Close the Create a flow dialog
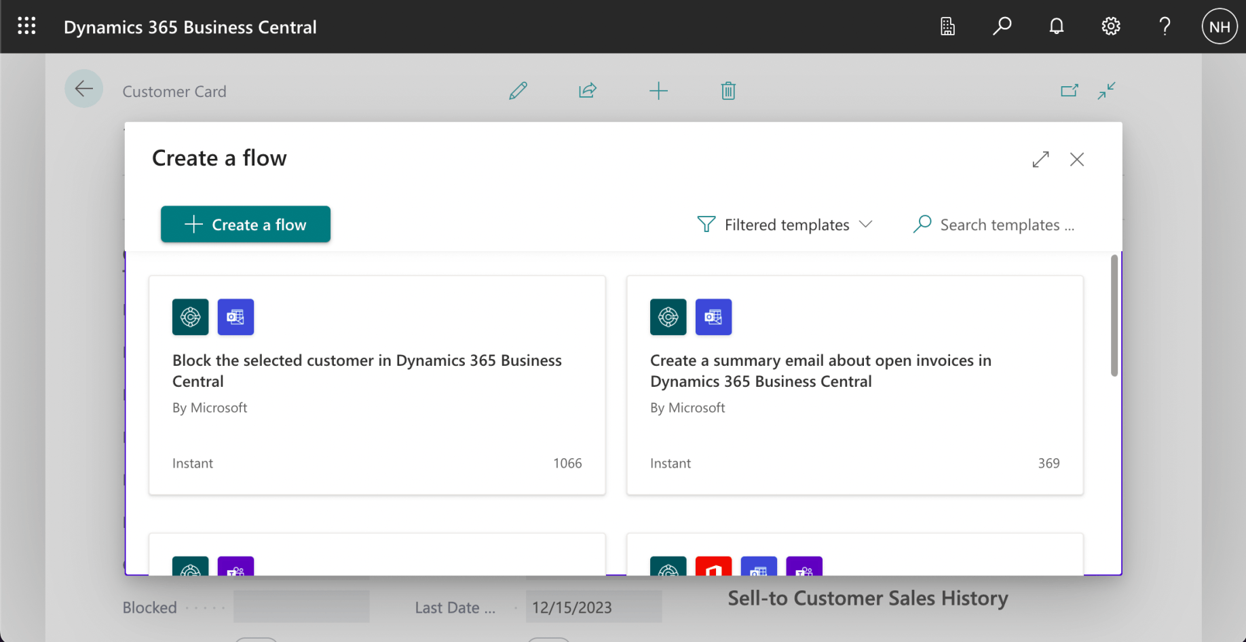The image size is (1246, 642). pyautogui.click(x=1077, y=159)
